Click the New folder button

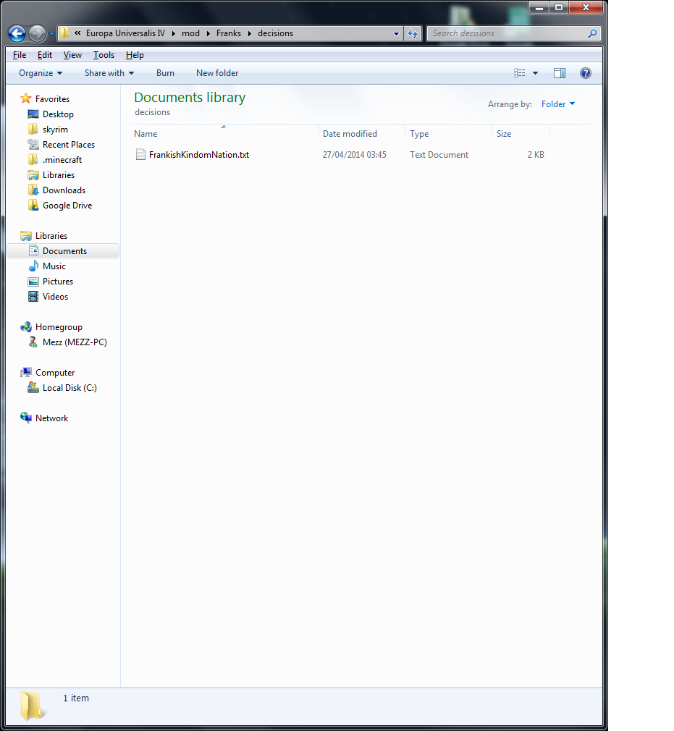pyautogui.click(x=217, y=73)
